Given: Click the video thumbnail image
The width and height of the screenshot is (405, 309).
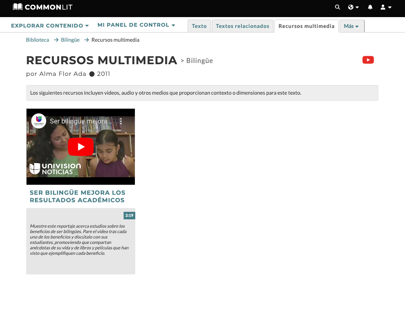Looking at the screenshot, I should 81,147.
